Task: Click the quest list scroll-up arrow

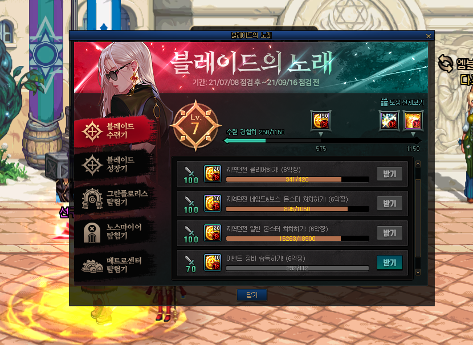Action: point(418,164)
